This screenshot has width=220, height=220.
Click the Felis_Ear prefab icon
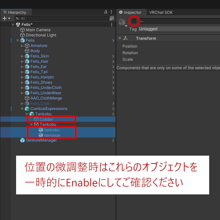pyautogui.click(x=27, y=67)
